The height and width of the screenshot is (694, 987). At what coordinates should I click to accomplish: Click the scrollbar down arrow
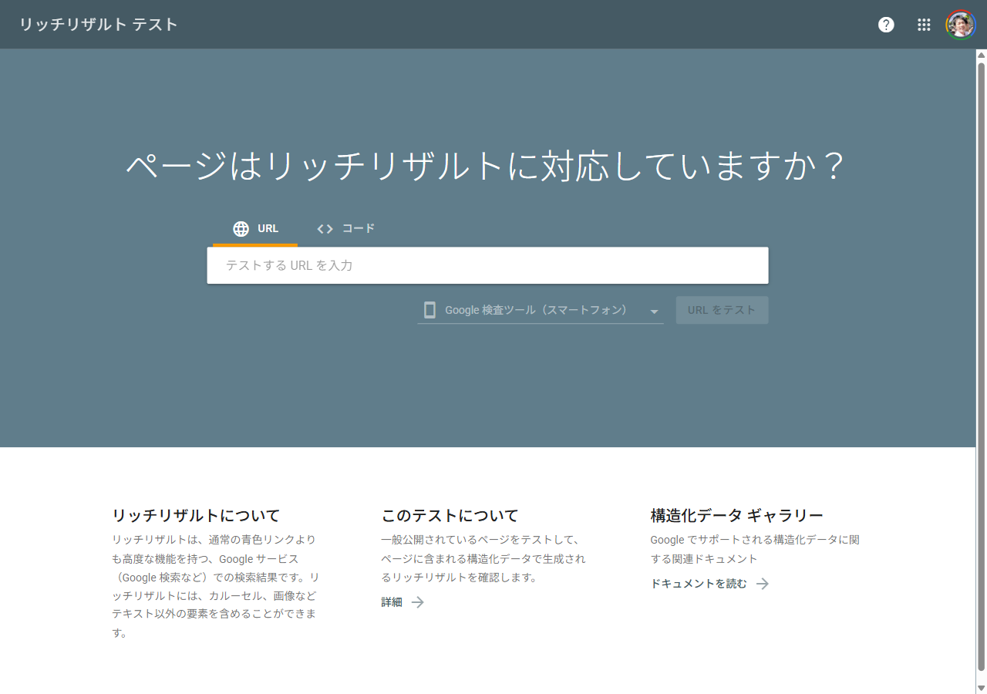pos(982,687)
